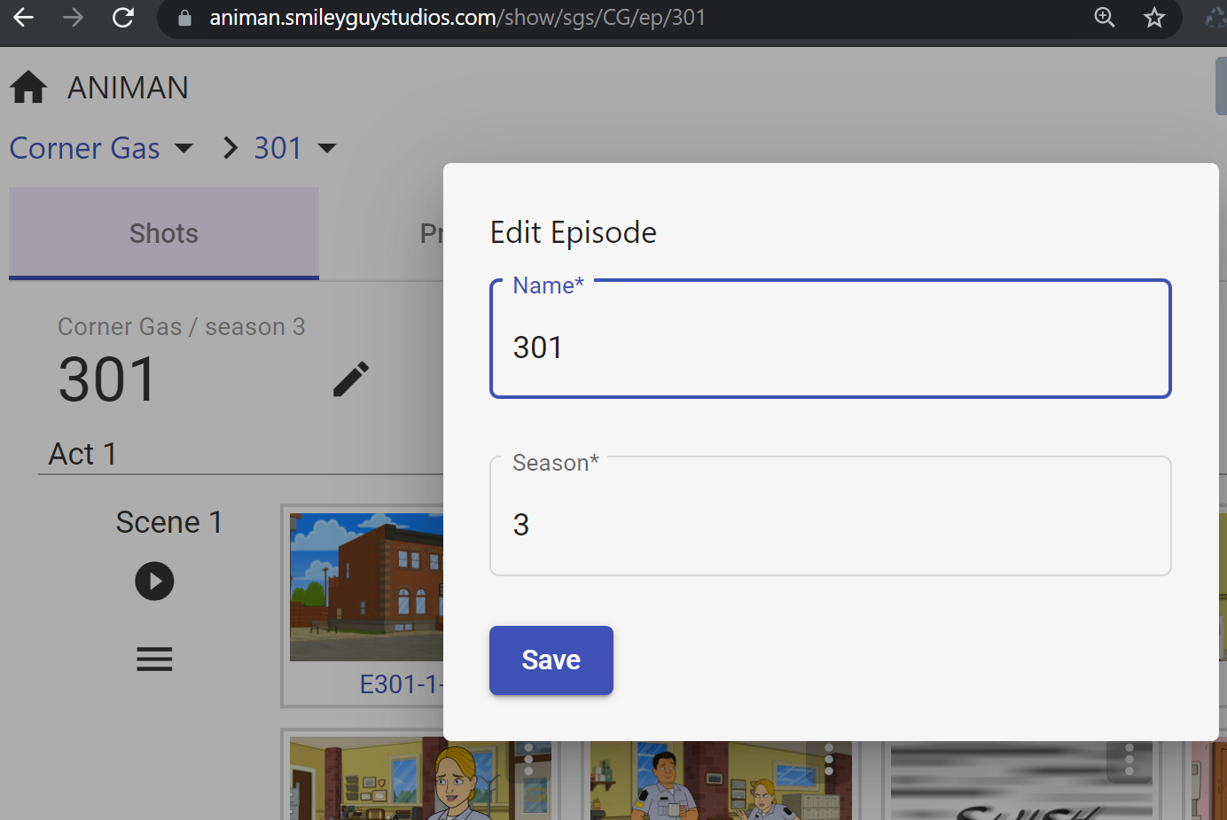Image resolution: width=1227 pixels, height=820 pixels.
Task: Open the Corner Gas breadcrumb link
Action: click(85, 148)
